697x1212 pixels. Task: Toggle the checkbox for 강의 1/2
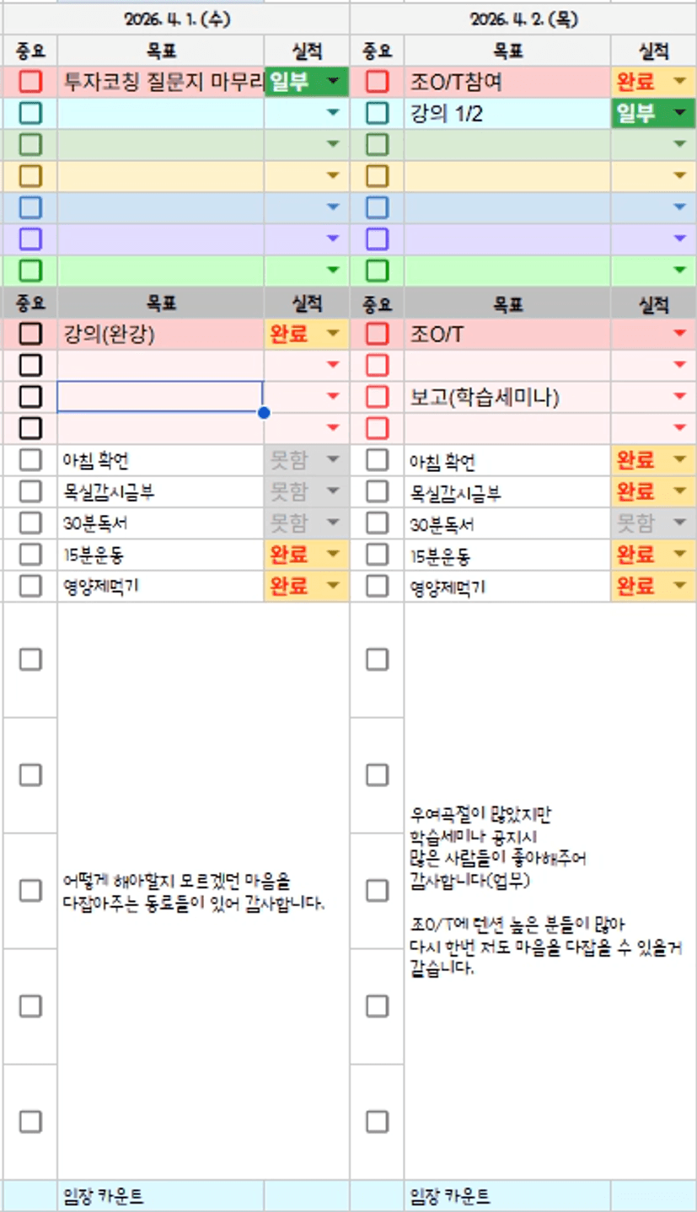tap(377, 113)
